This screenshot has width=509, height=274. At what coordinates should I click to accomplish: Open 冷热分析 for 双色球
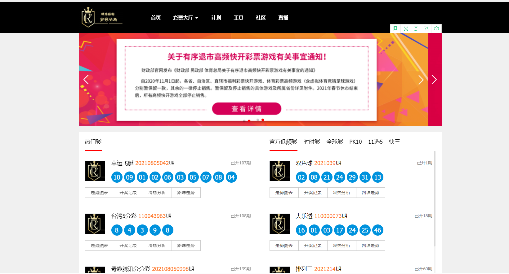[x=342, y=193]
